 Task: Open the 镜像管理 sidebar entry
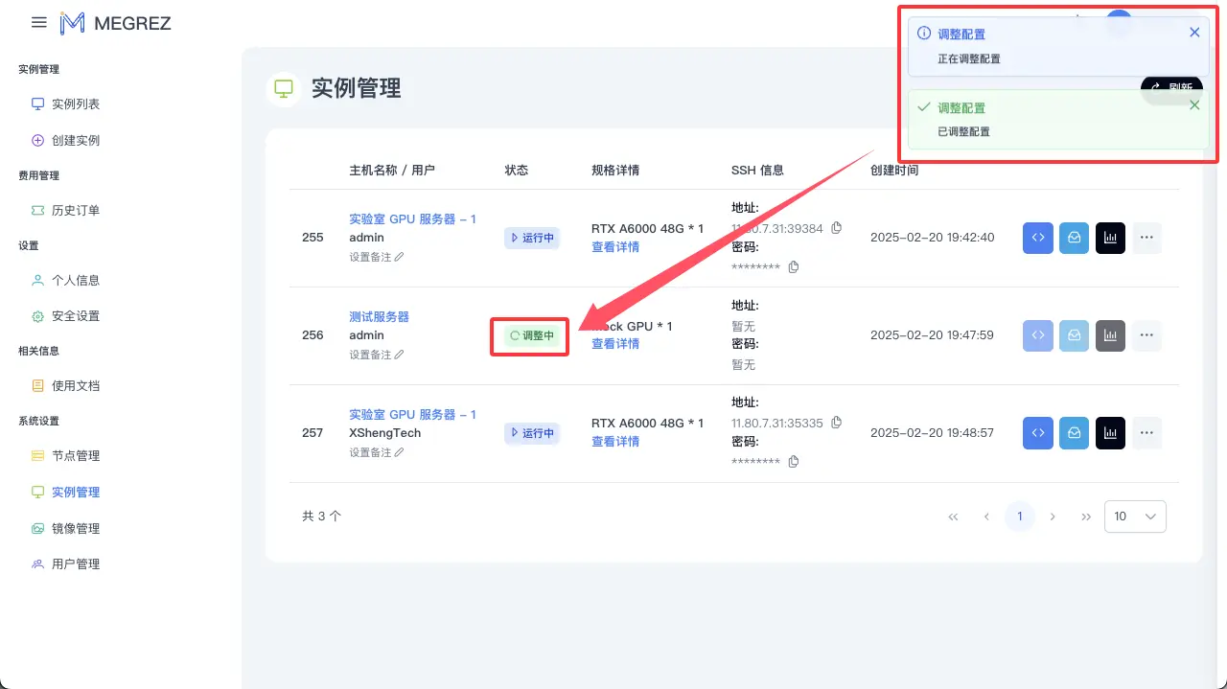click(75, 528)
